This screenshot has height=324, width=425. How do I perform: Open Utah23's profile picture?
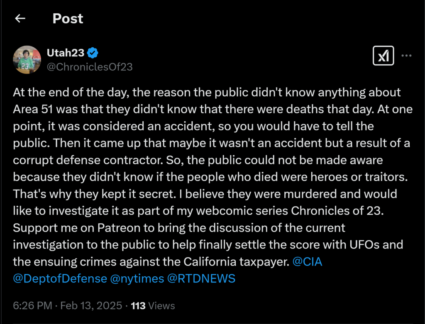(x=27, y=60)
